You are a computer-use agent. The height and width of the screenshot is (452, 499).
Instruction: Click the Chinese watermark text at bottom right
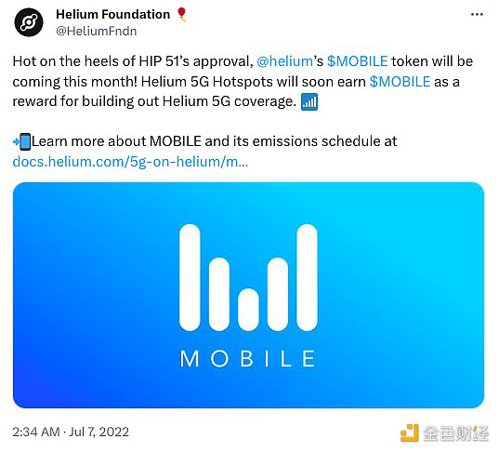(x=455, y=433)
